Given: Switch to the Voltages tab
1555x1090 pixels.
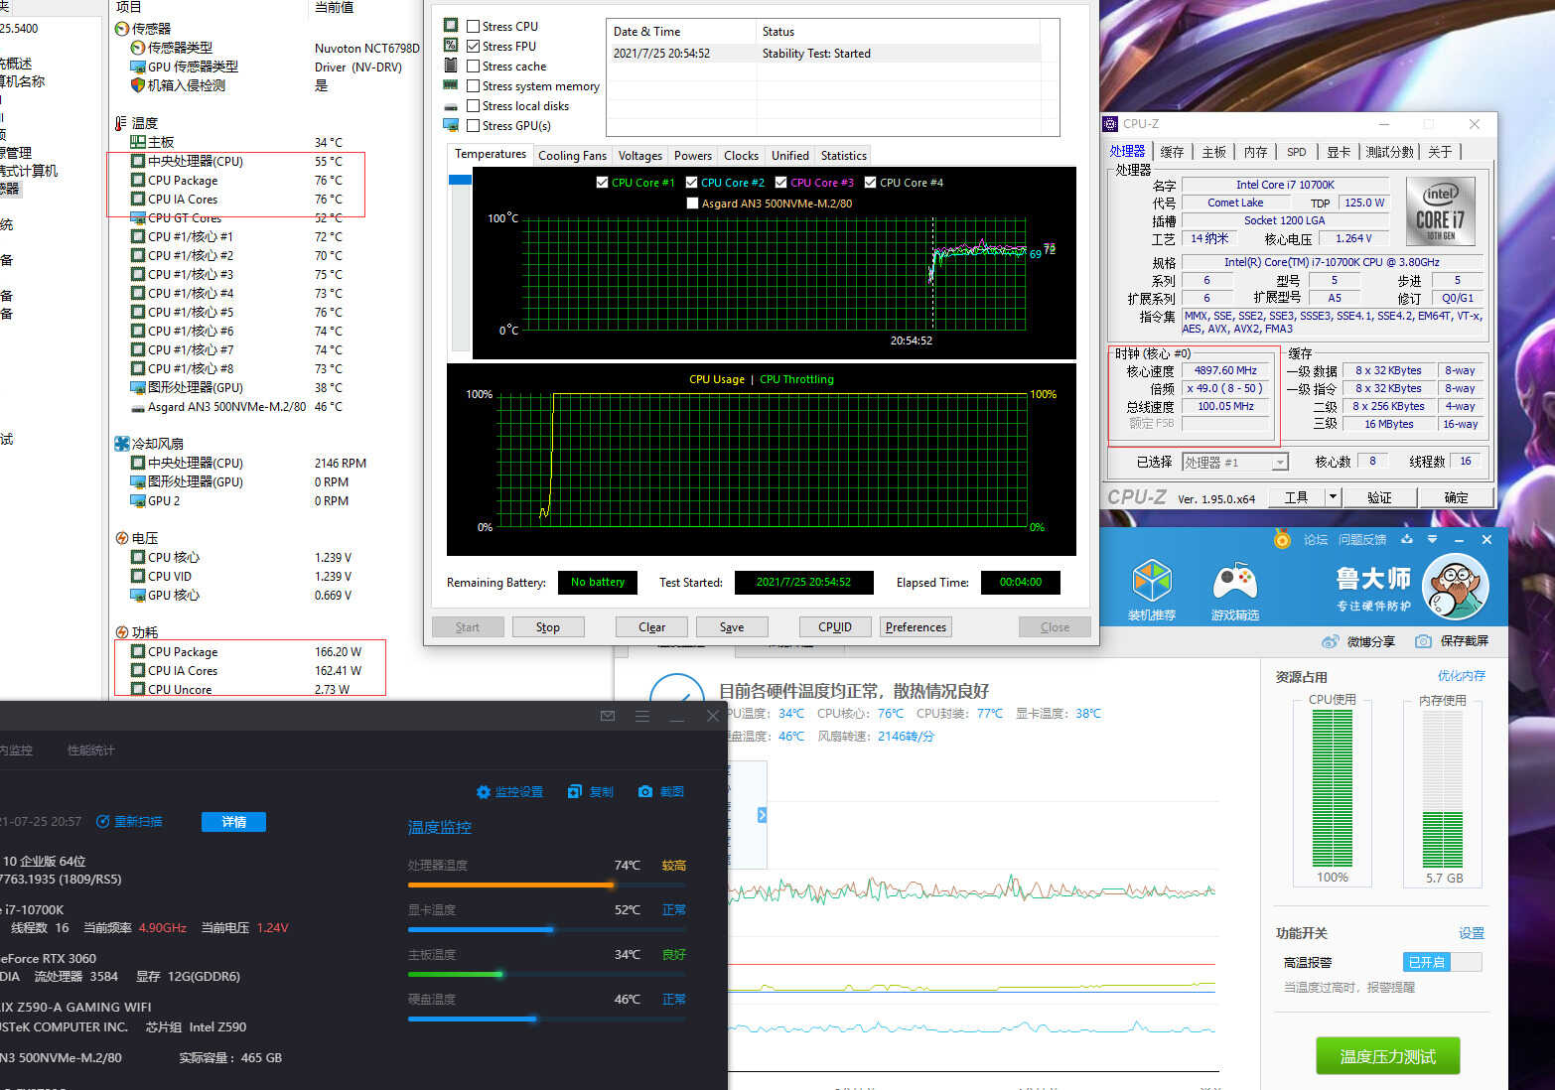Looking at the screenshot, I should tap(640, 156).
